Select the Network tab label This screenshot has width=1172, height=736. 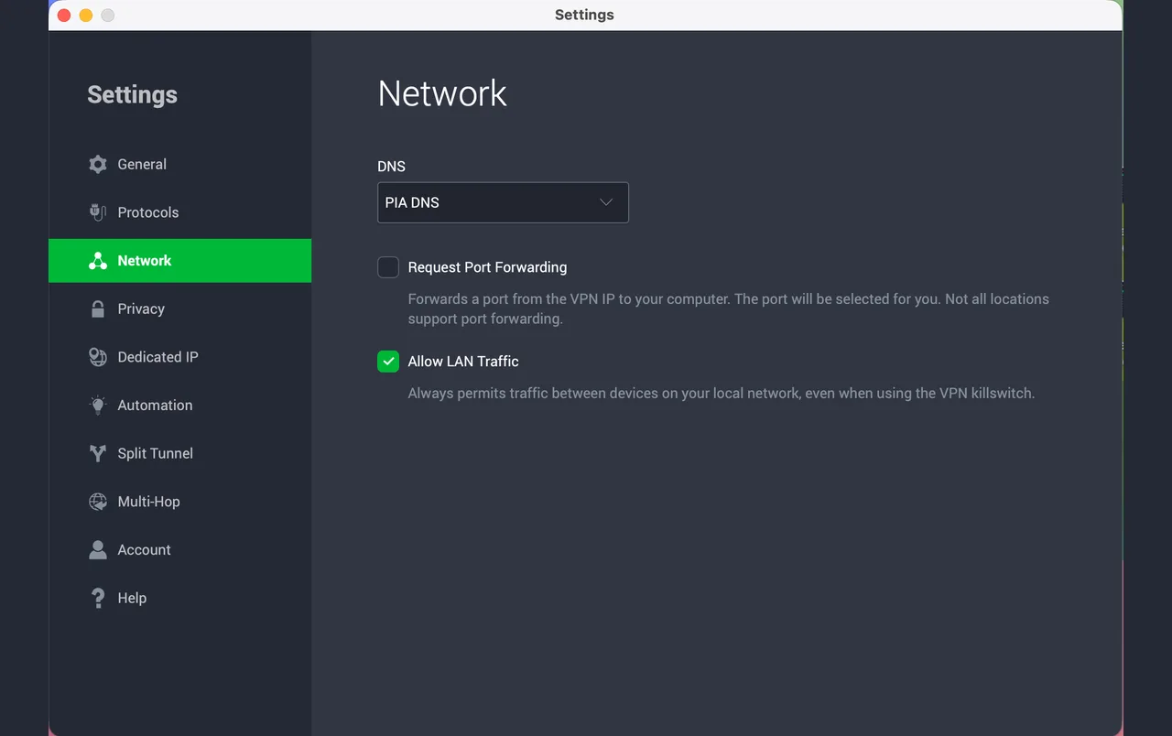click(144, 261)
